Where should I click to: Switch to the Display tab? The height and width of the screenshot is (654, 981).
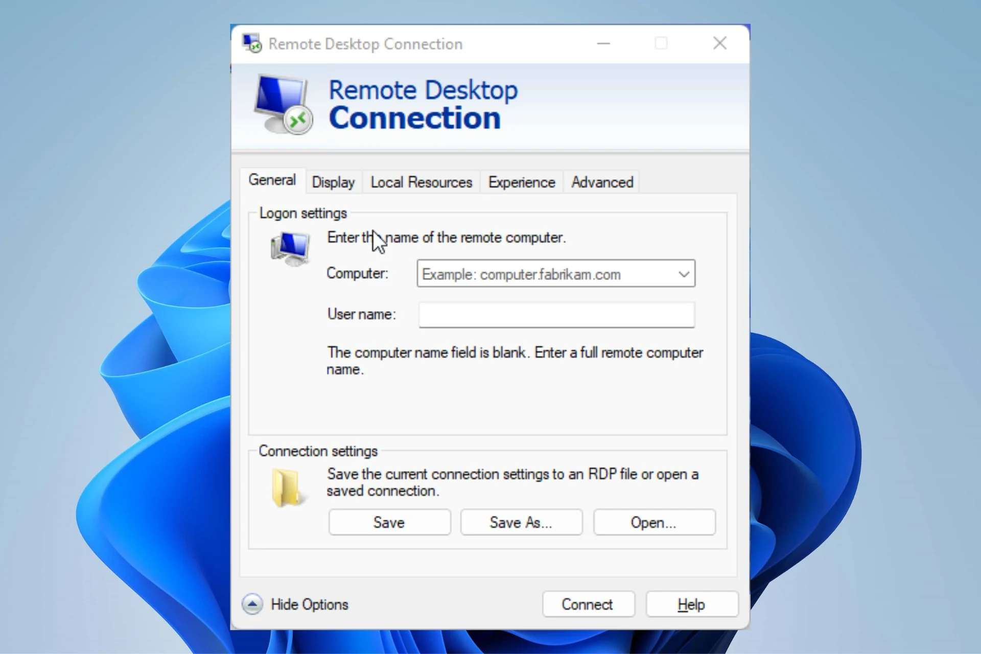point(333,182)
